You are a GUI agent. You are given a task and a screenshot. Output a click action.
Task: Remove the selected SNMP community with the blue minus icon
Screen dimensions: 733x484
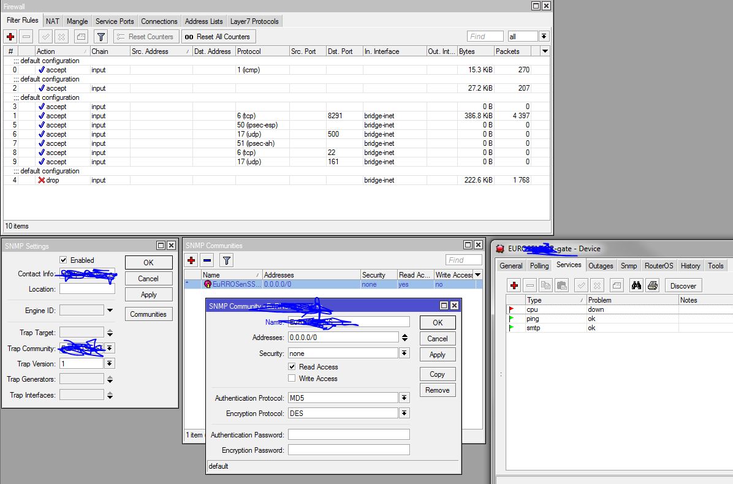tap(207, 260)
